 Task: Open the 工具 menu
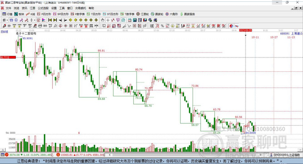tap(62, 8)
